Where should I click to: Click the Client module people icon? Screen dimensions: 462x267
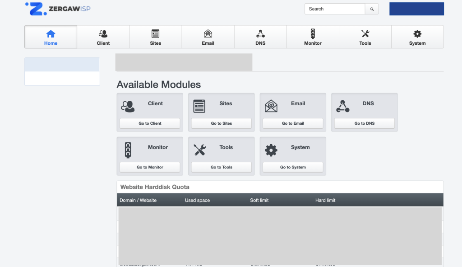coord(128,106)
